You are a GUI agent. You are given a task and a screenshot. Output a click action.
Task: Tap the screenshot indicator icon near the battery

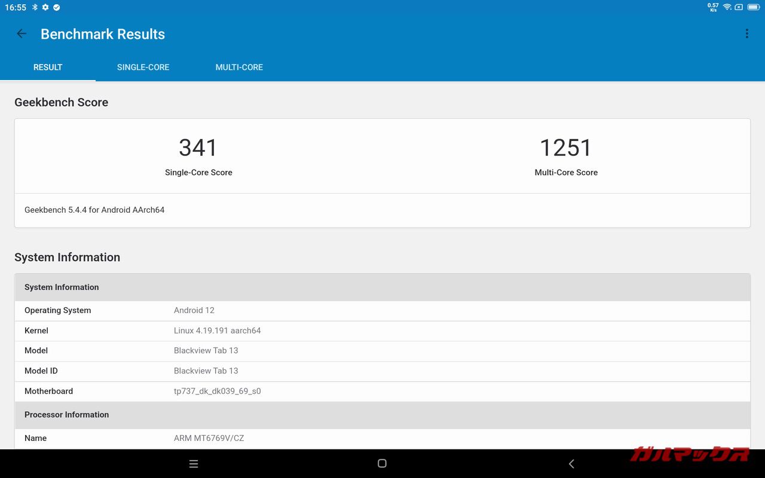tap(738, 7)
